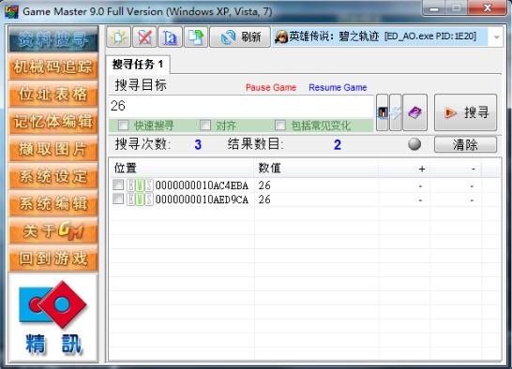
Task: Click the green-arrow export documents toolbar icon
Action: click(196, 37)
